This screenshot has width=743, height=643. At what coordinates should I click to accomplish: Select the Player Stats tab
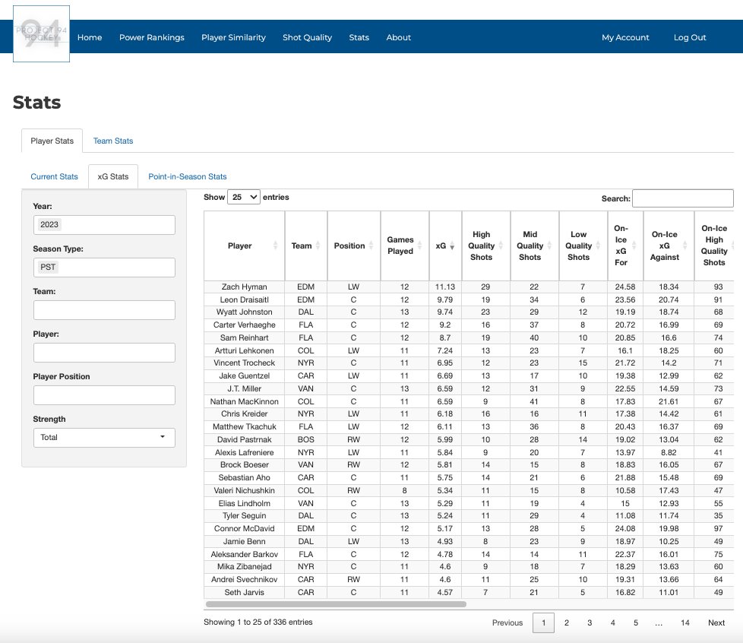[52, 141]
